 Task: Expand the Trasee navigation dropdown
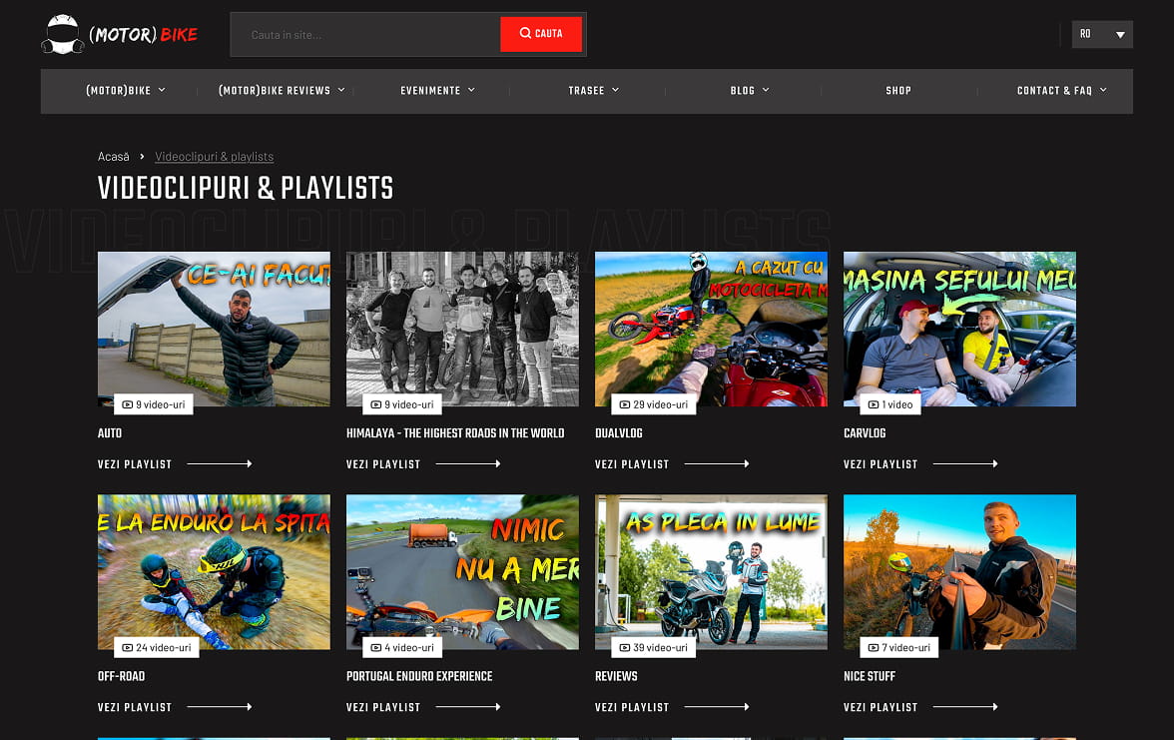(x=593, y=91)
